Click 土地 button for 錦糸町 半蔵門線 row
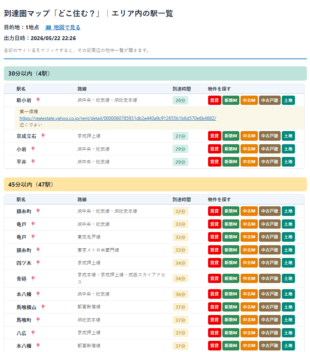Viewport: 310px width, 352px height. 288,250
